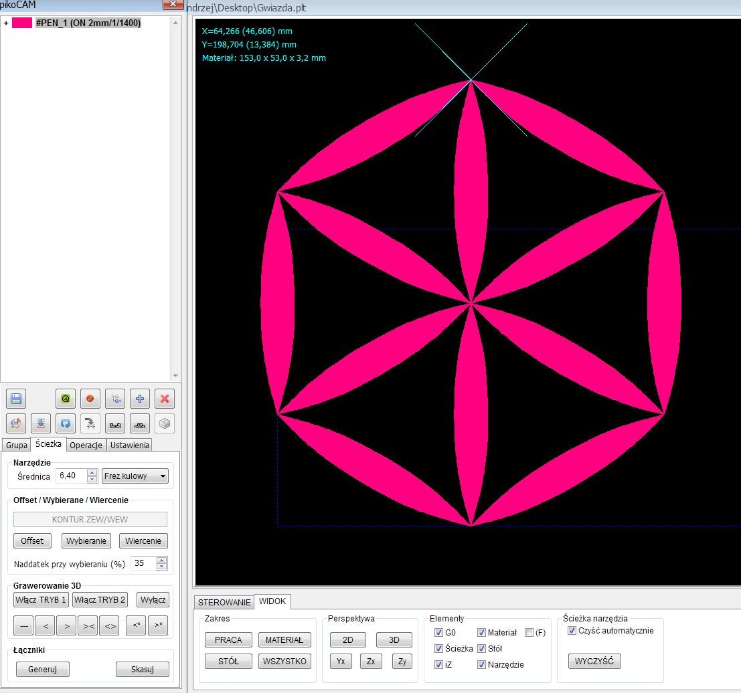
Task: Decrease Naddatek przy wybieraniu percentage
Action: pyautogui.click(x=161, y=567)
